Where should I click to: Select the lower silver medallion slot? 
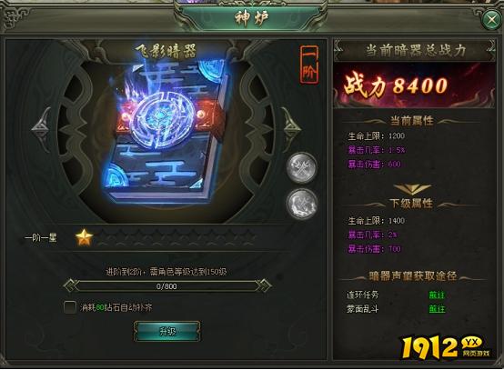[x=302, y=204]
